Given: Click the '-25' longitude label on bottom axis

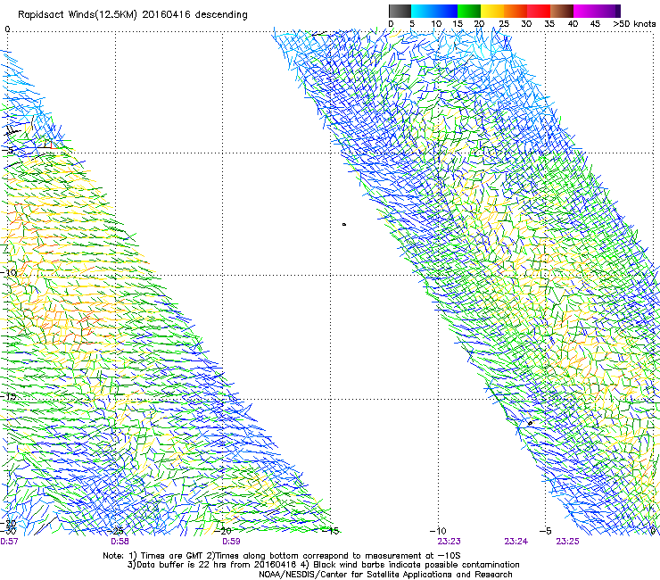Looking at the screenshot, I should 117,531.
